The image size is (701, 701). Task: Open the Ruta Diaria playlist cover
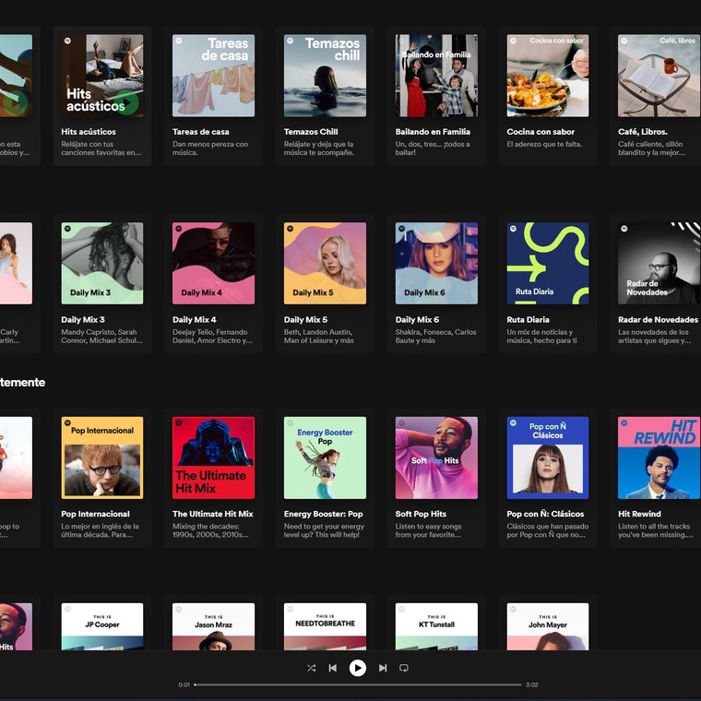pos(547,263)
